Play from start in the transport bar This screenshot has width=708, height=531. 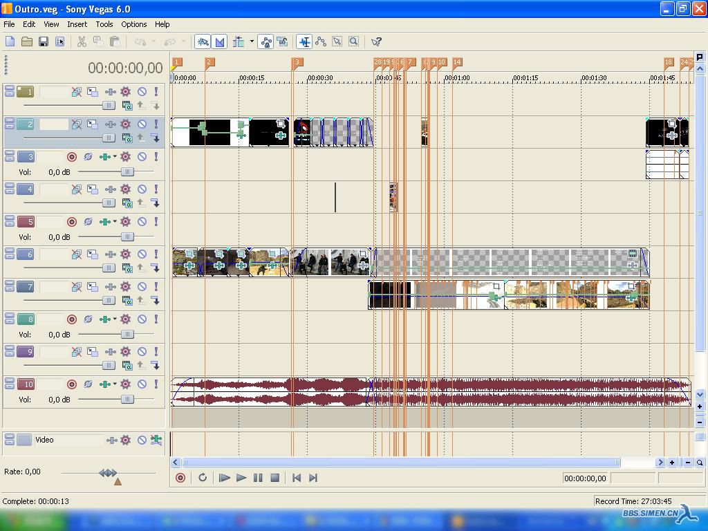click(224, 478)
